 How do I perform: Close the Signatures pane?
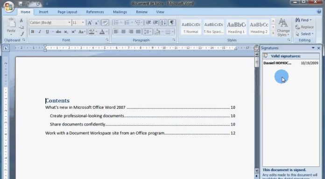pyautogui.click(x=319, y=48)
